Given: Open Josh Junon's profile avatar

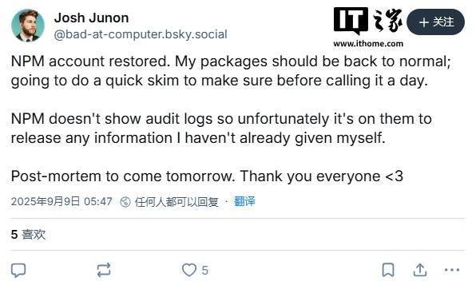Looking at the screenshot, I should tap(28, 26).
